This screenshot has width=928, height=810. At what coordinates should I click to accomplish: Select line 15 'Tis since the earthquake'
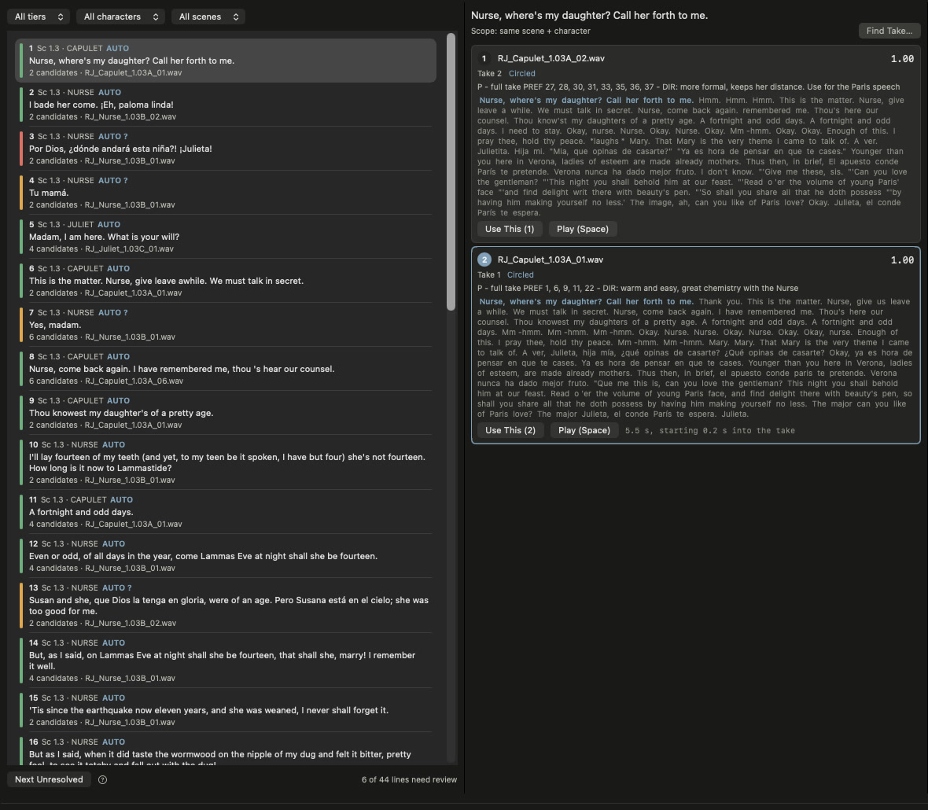pyautogui.click(x=226, y=709)
